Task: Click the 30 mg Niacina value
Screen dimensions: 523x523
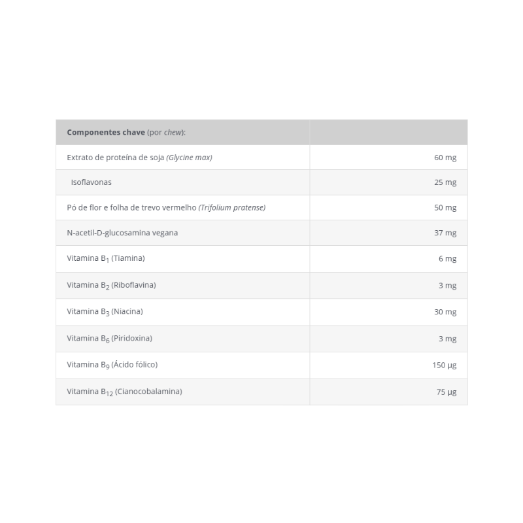Action: pos(445,312)
